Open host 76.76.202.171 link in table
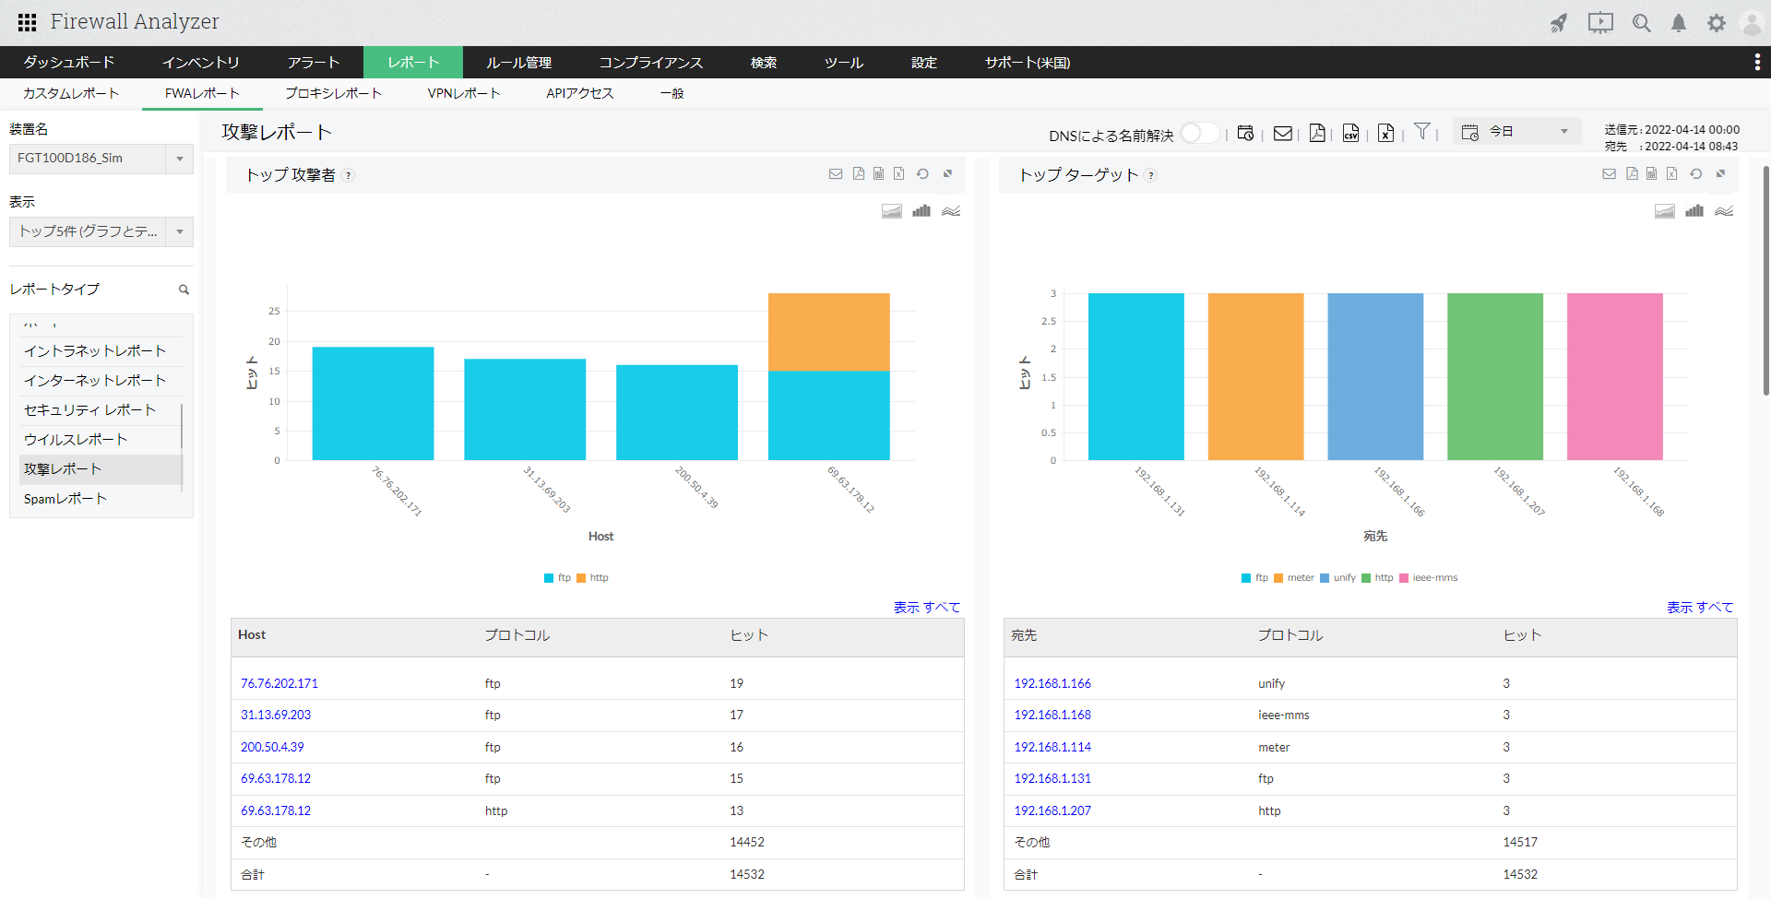Screen dimensions: 1771x899 [x=279, y=683]
